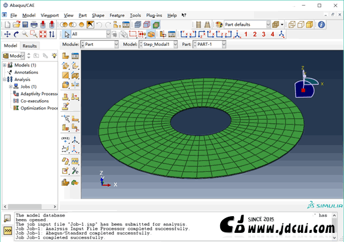Screen dimensions: 344x242
Task: Select Co-executions in model tree
Action: [x=34, y=101]
